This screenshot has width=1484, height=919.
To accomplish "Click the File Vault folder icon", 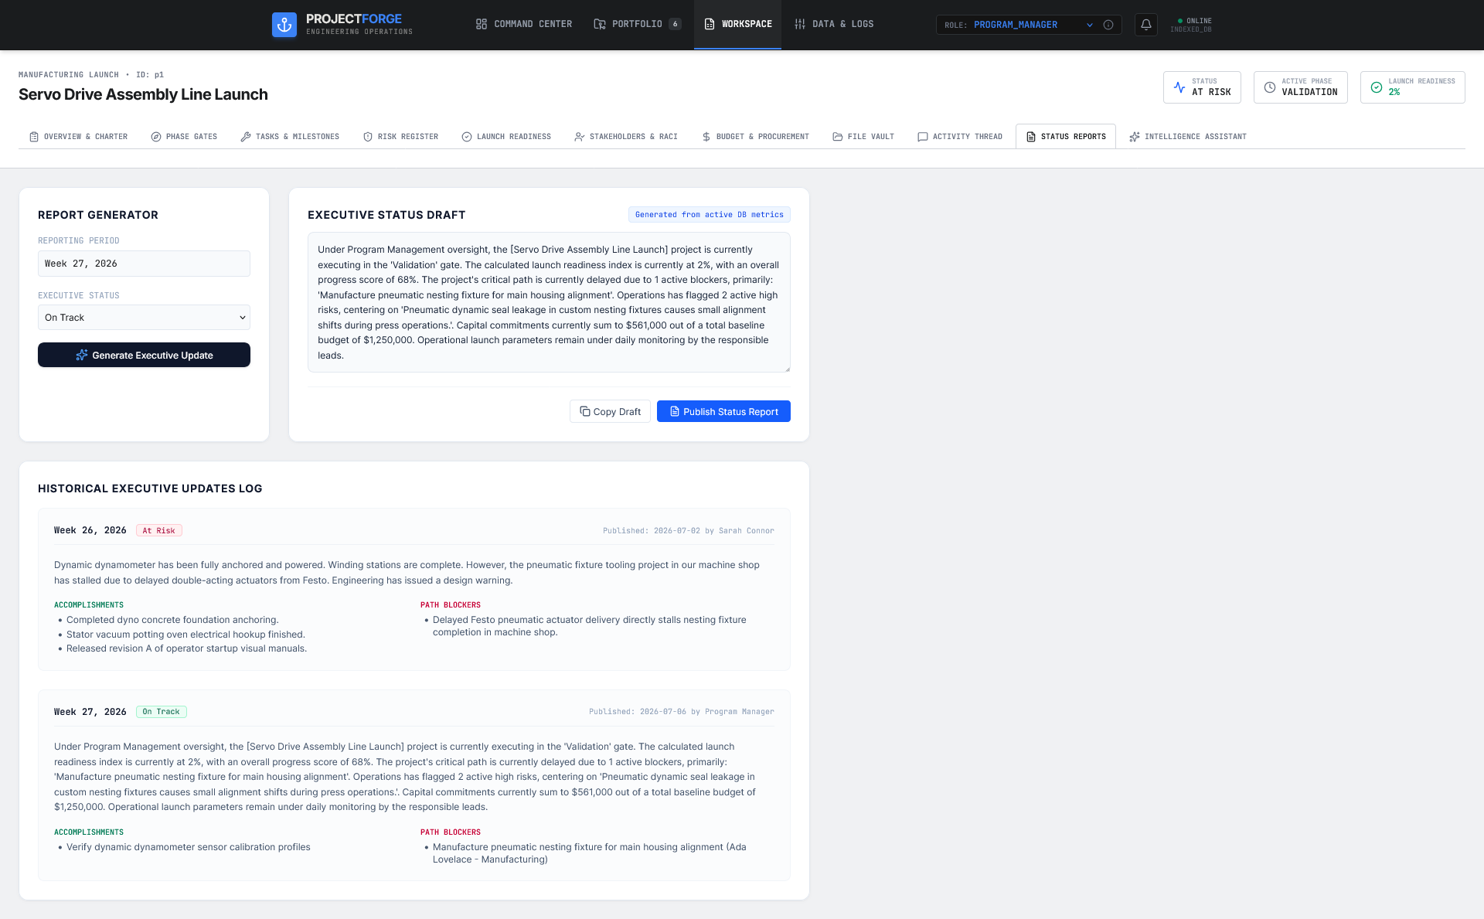I will click(838, 137).
